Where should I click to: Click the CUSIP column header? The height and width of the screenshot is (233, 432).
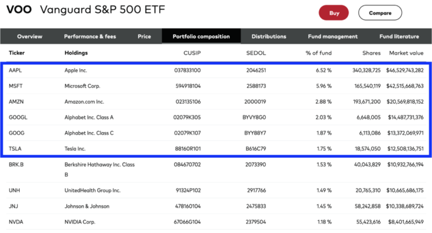tap(192, 53)
